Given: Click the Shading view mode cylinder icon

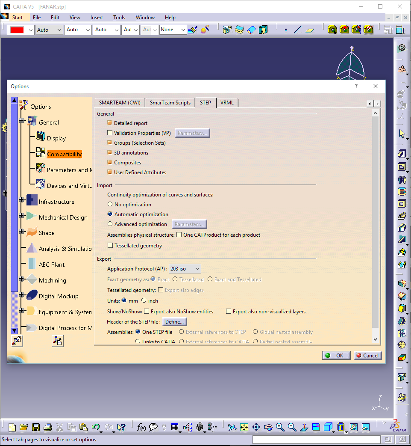Looking at the screenshot, I should 341,427.
